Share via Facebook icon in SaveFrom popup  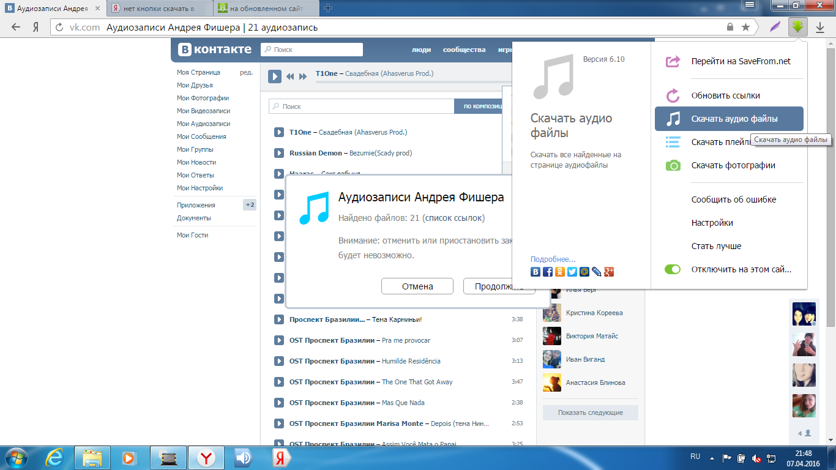click(548, 272)
